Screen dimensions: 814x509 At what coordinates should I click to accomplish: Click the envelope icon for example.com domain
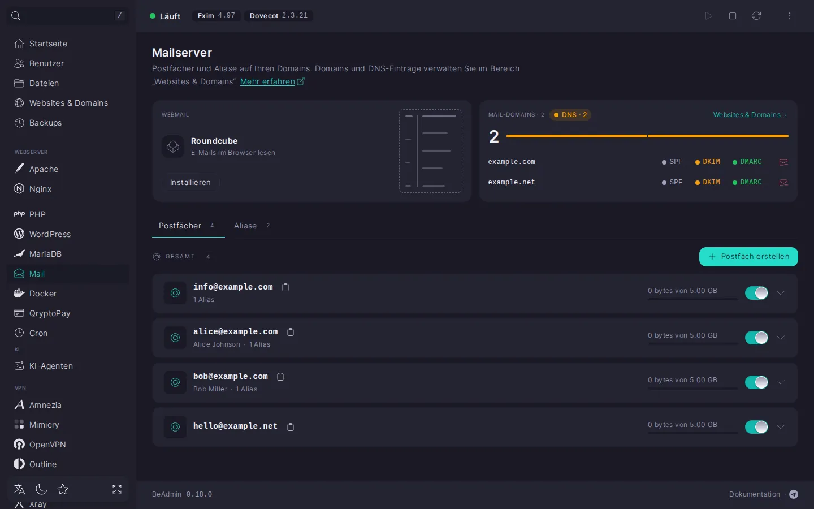point(783,162)
